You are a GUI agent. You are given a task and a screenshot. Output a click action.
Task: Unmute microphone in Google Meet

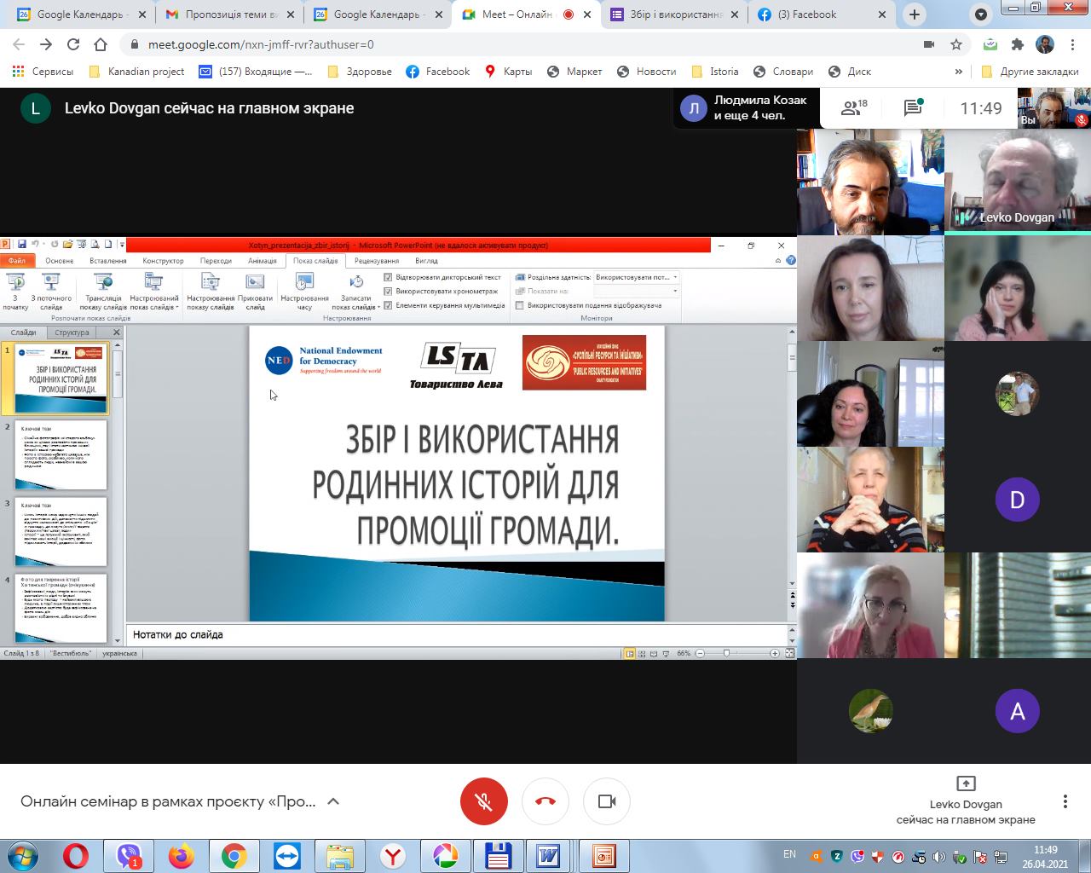click(x=483, y=801)
